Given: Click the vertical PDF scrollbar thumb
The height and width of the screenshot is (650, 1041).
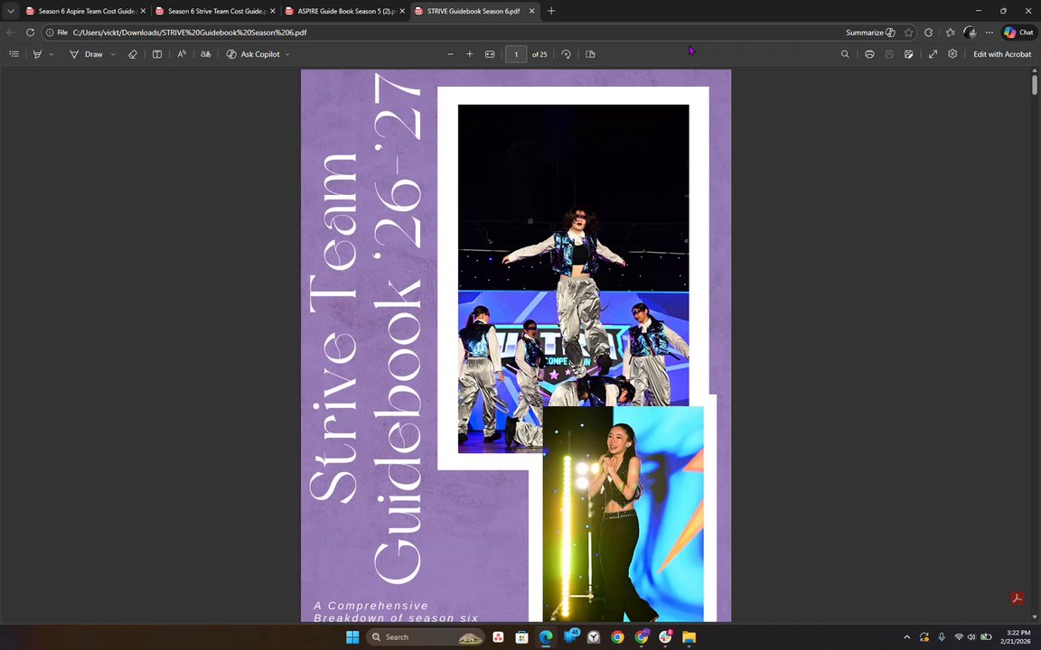Looking at the screenshot, I should (1035, 85).
